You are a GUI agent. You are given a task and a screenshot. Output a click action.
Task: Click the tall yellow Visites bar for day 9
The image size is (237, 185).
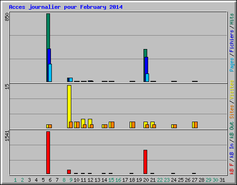(x=69, y=103)
